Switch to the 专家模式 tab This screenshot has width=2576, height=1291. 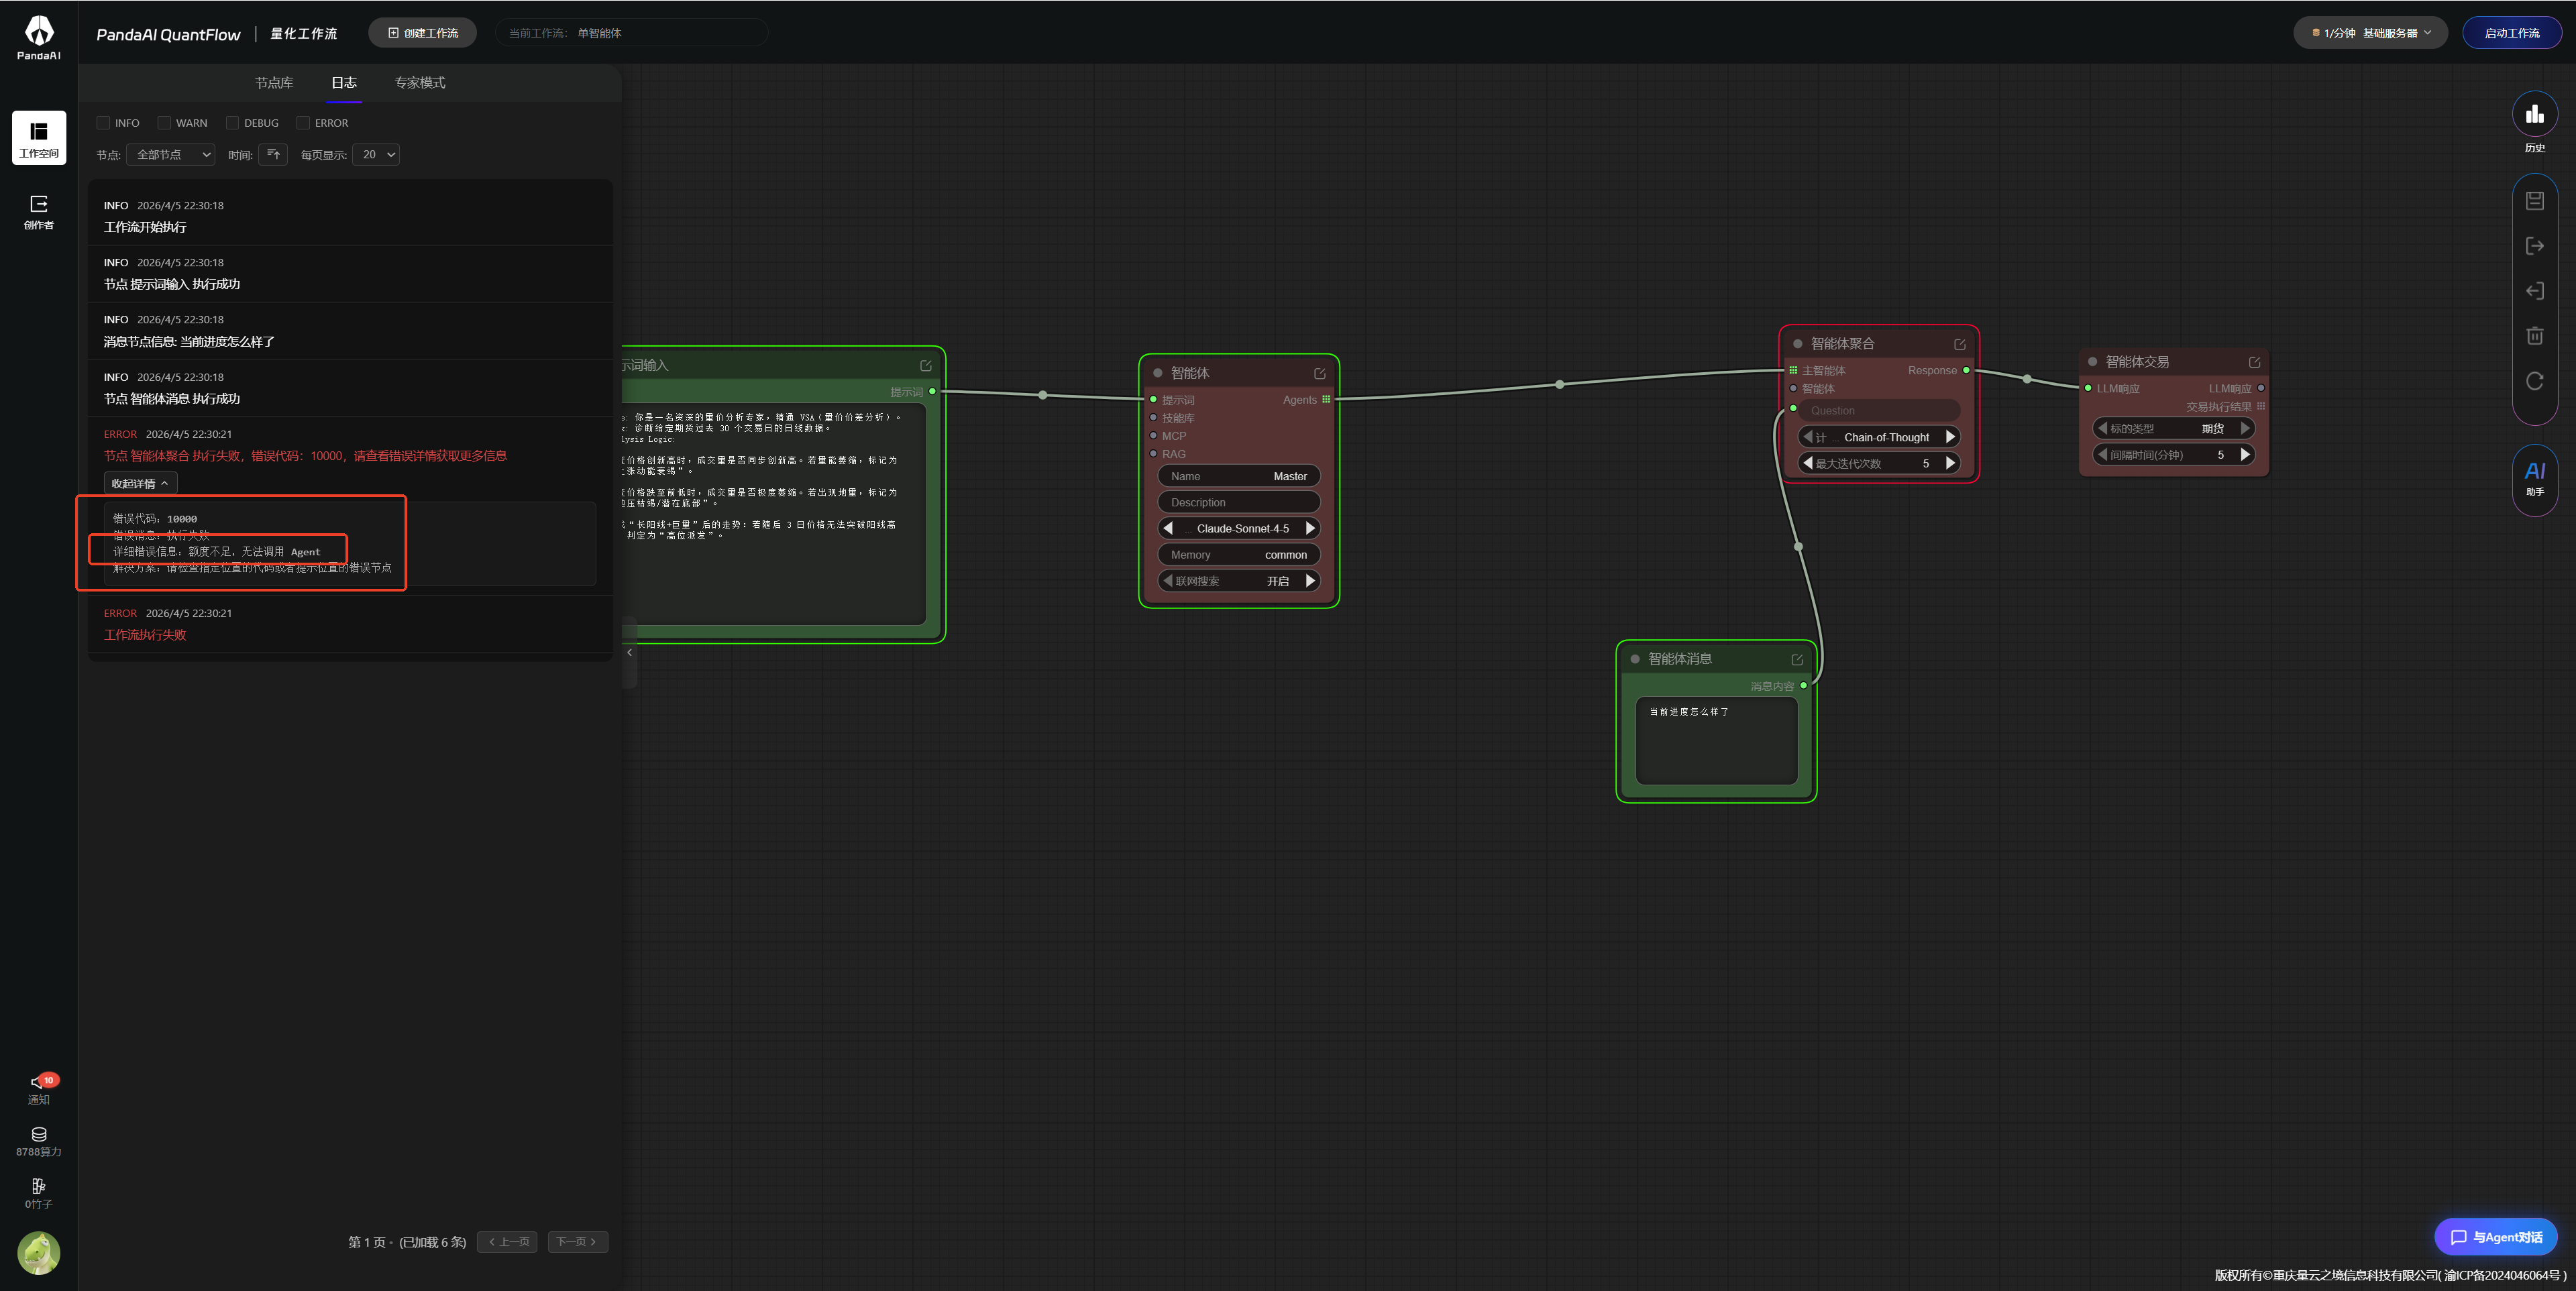click(420, 83)
